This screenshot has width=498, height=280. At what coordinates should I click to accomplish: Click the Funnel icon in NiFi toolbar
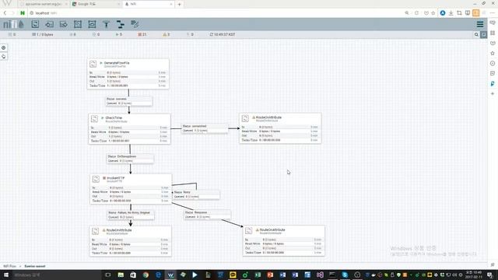(106, 24)
